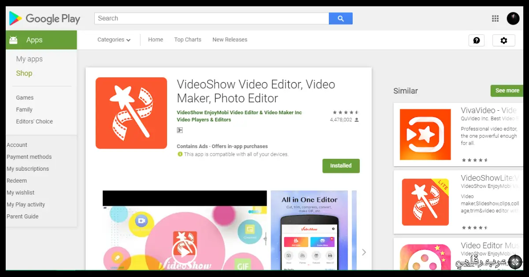Show next screenshot with right chevron
This screenshot has width=529, height=277.
click(364, 252)
